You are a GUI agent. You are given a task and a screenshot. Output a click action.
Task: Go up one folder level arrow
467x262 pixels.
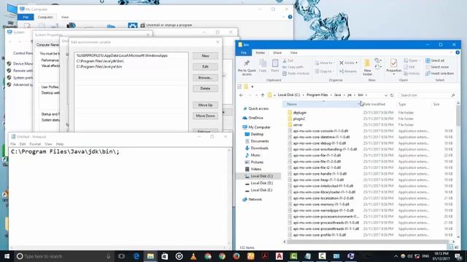[x=263, y=95]
